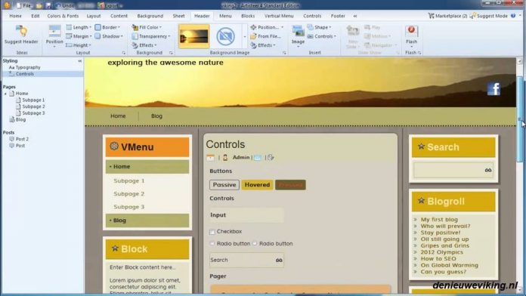This screenshot has width=526, height=296.
Task: Collapse the Home tree node in Pages
Action: click(x=5, y=94)
